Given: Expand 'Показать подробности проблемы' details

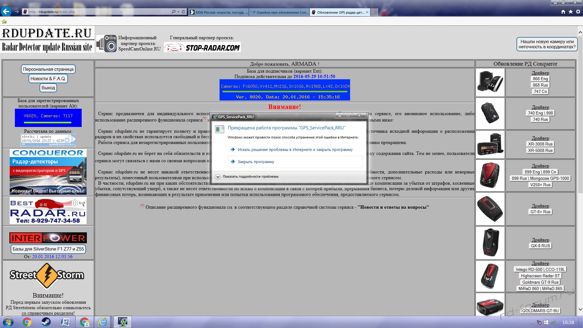Looking at the screenshot, I should click(x=218, y=176).
